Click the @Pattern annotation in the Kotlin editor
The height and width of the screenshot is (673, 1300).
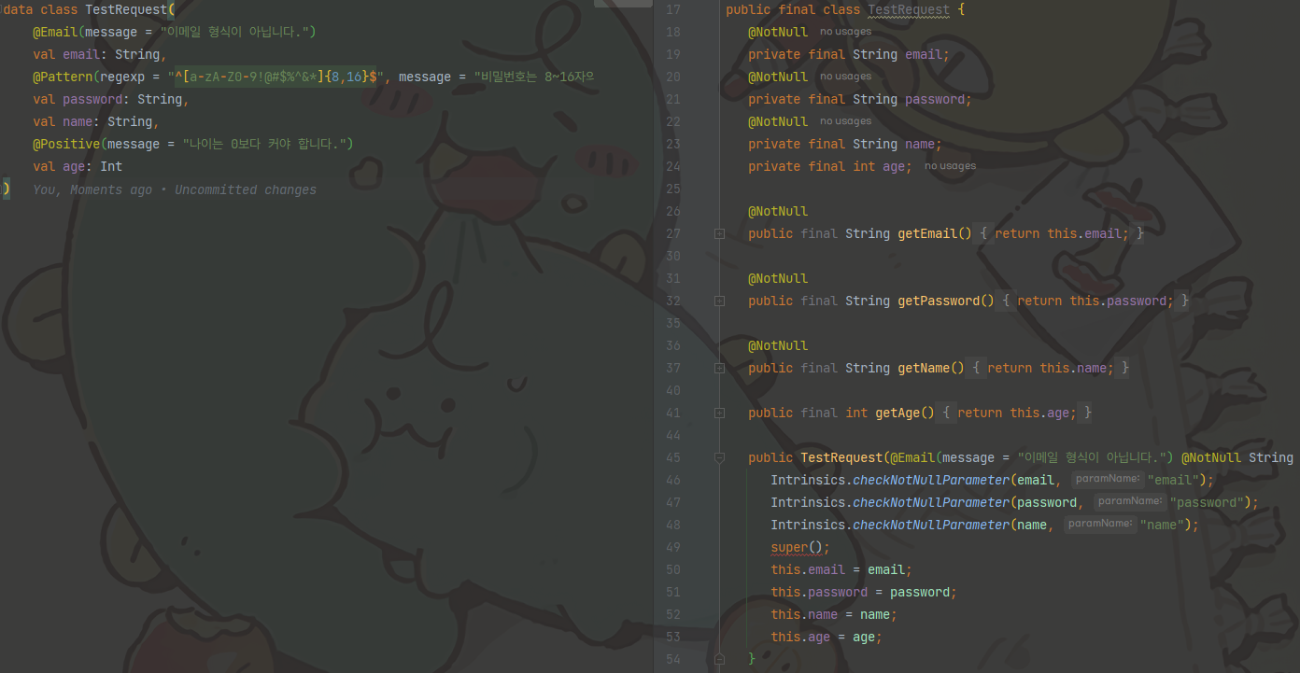click(x=63, y=77)
